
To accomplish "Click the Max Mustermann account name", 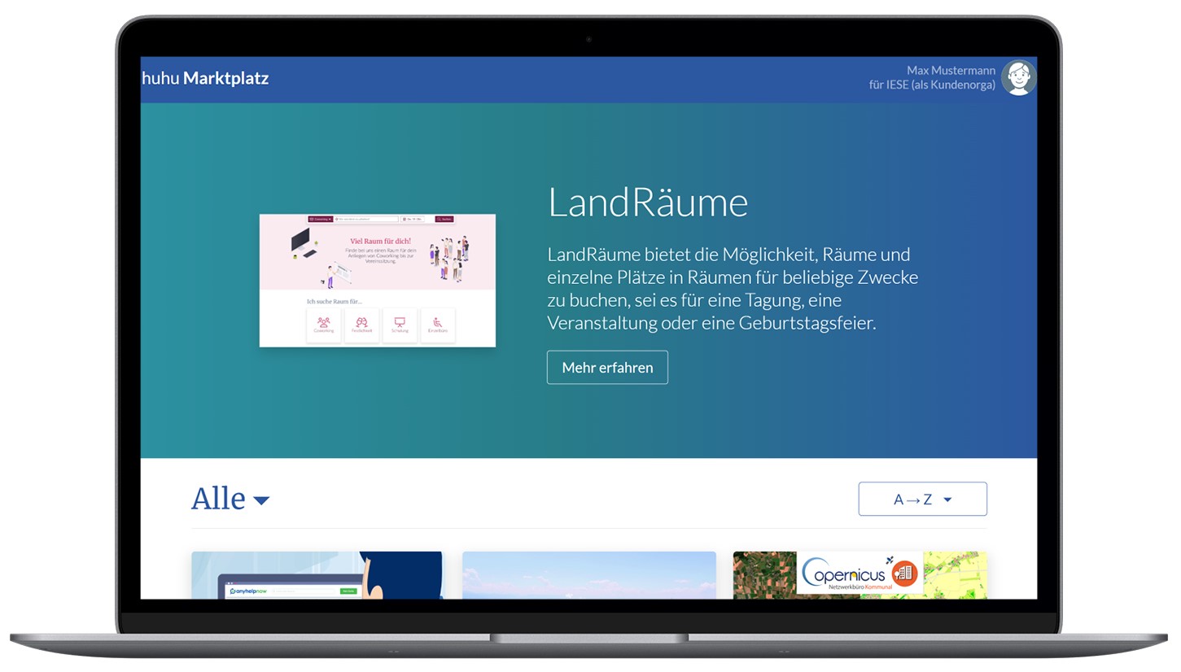I will (x=951, y=71).
